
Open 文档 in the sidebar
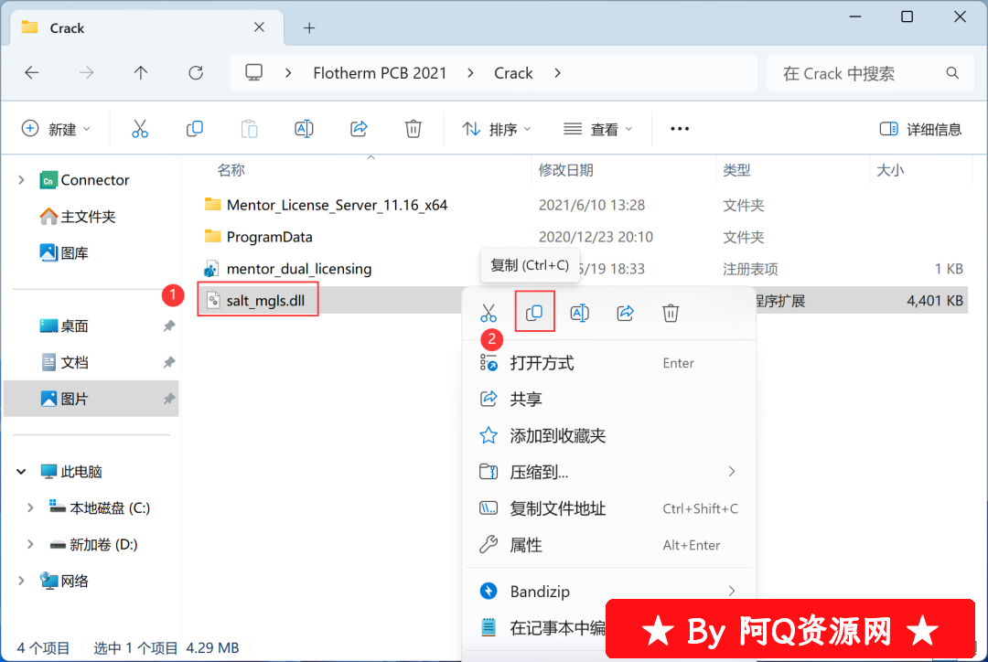pos(64,363)
